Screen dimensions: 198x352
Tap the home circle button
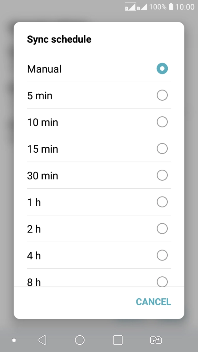point(79,340)
